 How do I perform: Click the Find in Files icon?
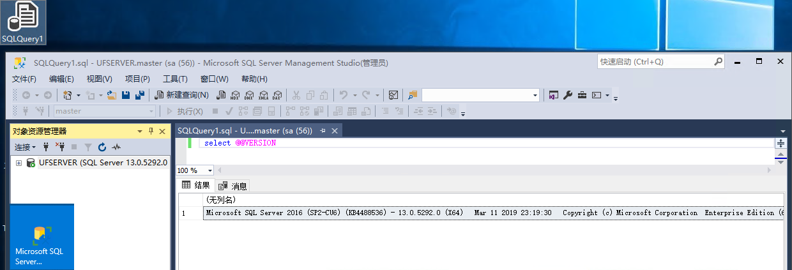[413, 95]
